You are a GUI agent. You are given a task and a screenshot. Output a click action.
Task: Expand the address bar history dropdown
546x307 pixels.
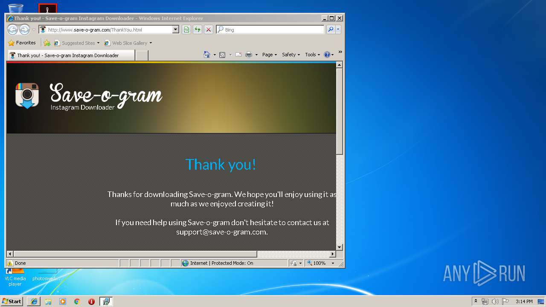click(175, 29)
